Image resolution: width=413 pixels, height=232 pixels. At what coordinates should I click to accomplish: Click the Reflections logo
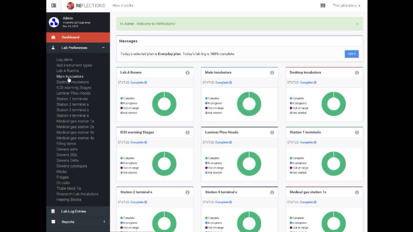[86, 5]
